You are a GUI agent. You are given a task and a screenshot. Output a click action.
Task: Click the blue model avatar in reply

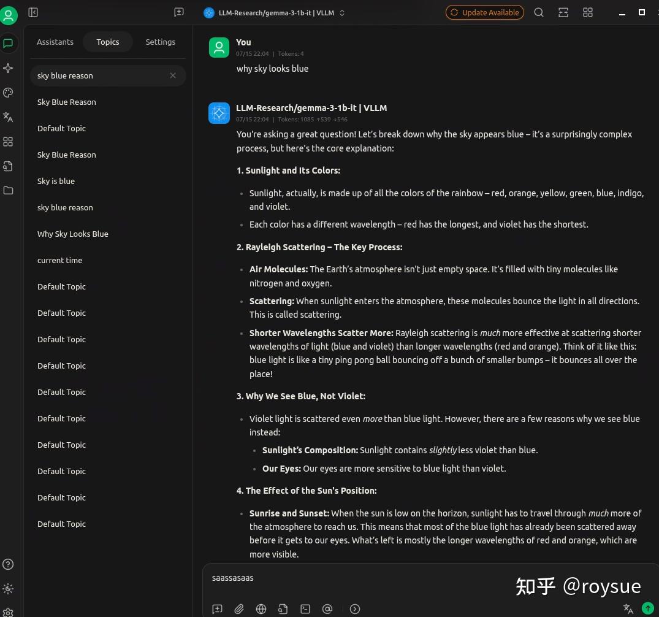pyautogui.click(x=219, y=113)
